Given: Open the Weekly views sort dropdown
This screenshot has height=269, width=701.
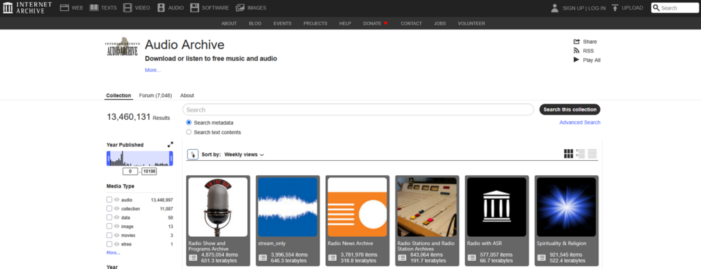Looking at the screenshot, I should coord(244,155).
